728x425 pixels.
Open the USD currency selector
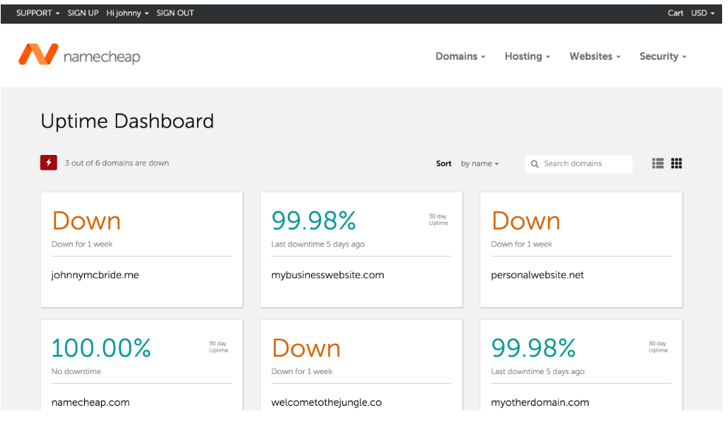coord(702,13)
